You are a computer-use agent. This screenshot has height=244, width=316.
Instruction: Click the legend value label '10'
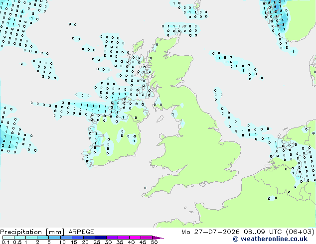(62, 242)
